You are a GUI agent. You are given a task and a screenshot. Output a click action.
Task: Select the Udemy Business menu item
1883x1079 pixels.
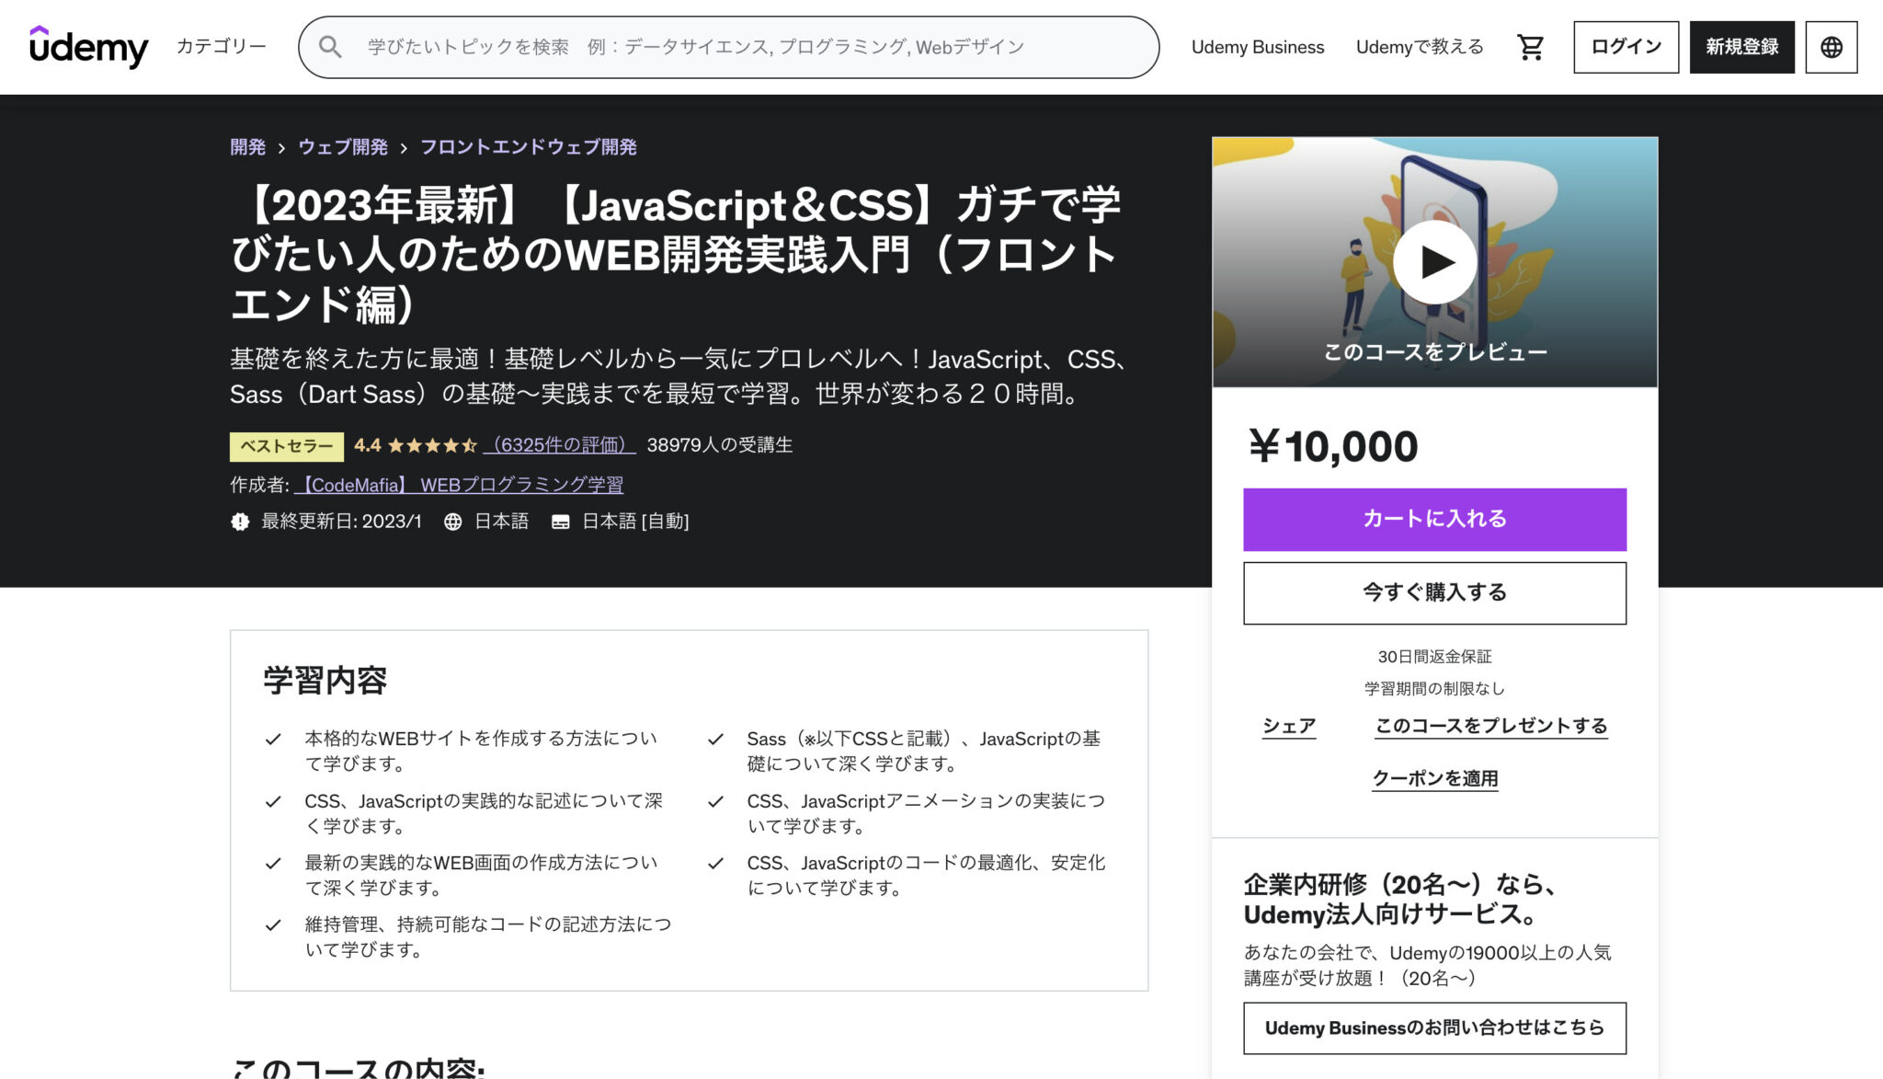tap(1258, 46)
